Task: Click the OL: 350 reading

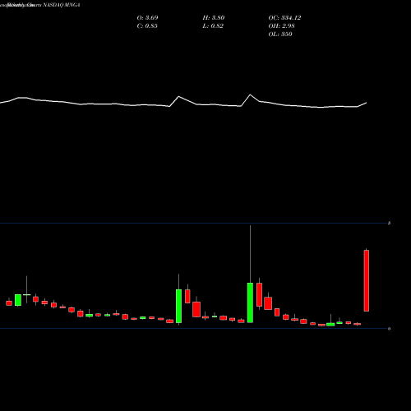Action: pyautogui.click(x=280, y=34)
